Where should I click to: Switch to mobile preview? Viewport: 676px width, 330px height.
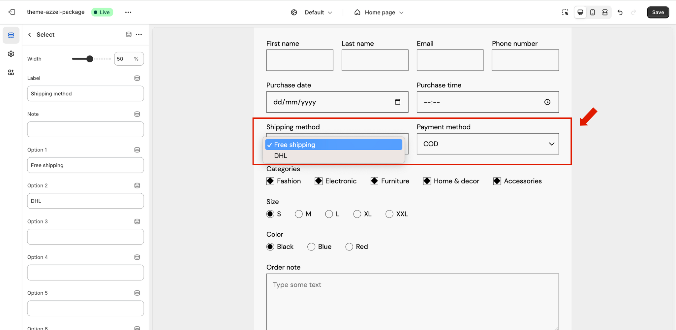[592, 12]
